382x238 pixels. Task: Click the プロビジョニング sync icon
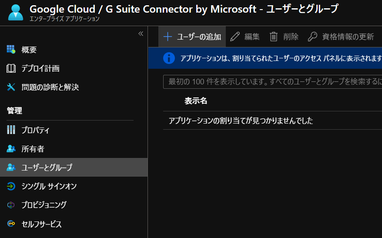(x=11, y=205)
